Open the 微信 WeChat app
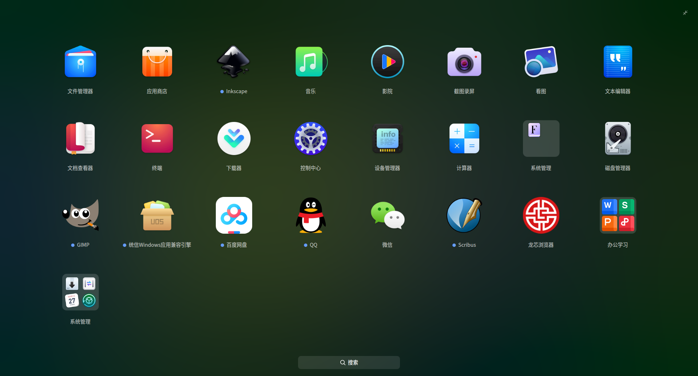This screenshot has height=376, width=698. coord(388,215)
